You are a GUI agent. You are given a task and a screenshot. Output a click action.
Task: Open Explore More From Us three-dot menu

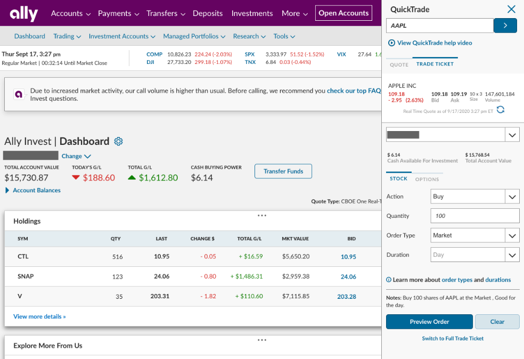[x=261, y=340]
